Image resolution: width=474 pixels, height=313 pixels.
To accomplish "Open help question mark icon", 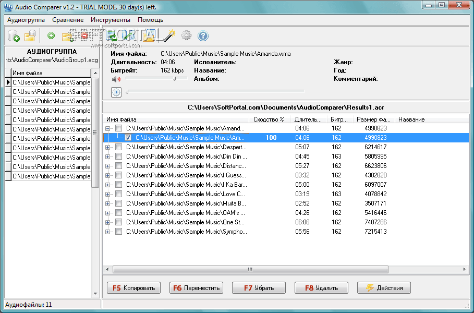I will coord(203,35).
